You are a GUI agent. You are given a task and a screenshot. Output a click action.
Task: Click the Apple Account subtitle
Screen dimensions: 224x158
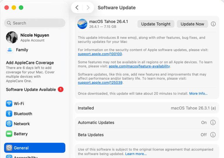[x=32, y=40]
